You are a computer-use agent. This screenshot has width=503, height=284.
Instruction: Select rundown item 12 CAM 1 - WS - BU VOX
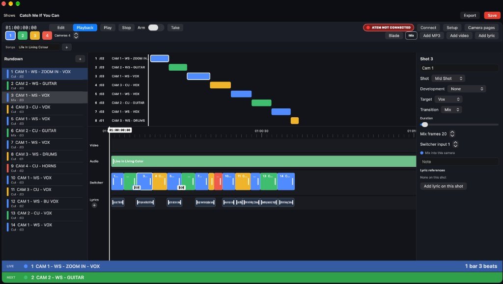point(45,204)
